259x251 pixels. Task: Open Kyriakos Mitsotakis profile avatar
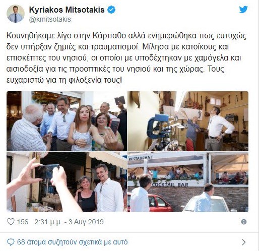pos(16,14)
